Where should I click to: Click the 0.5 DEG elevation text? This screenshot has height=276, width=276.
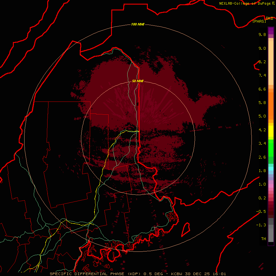tap(153, 274)
